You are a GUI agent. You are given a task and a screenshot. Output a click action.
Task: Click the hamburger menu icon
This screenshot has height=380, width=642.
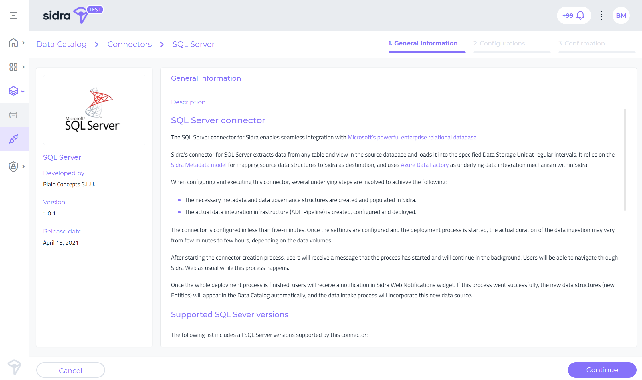[x=13, y=15]
